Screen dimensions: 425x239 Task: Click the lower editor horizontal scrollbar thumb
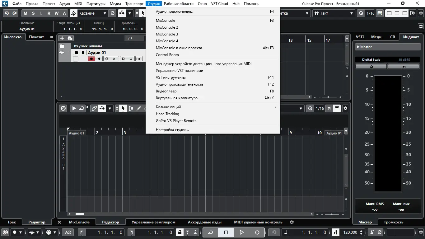tap(80, 214)
